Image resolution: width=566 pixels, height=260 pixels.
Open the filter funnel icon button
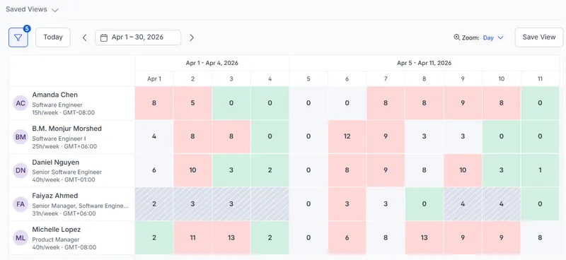click(18, 37)
